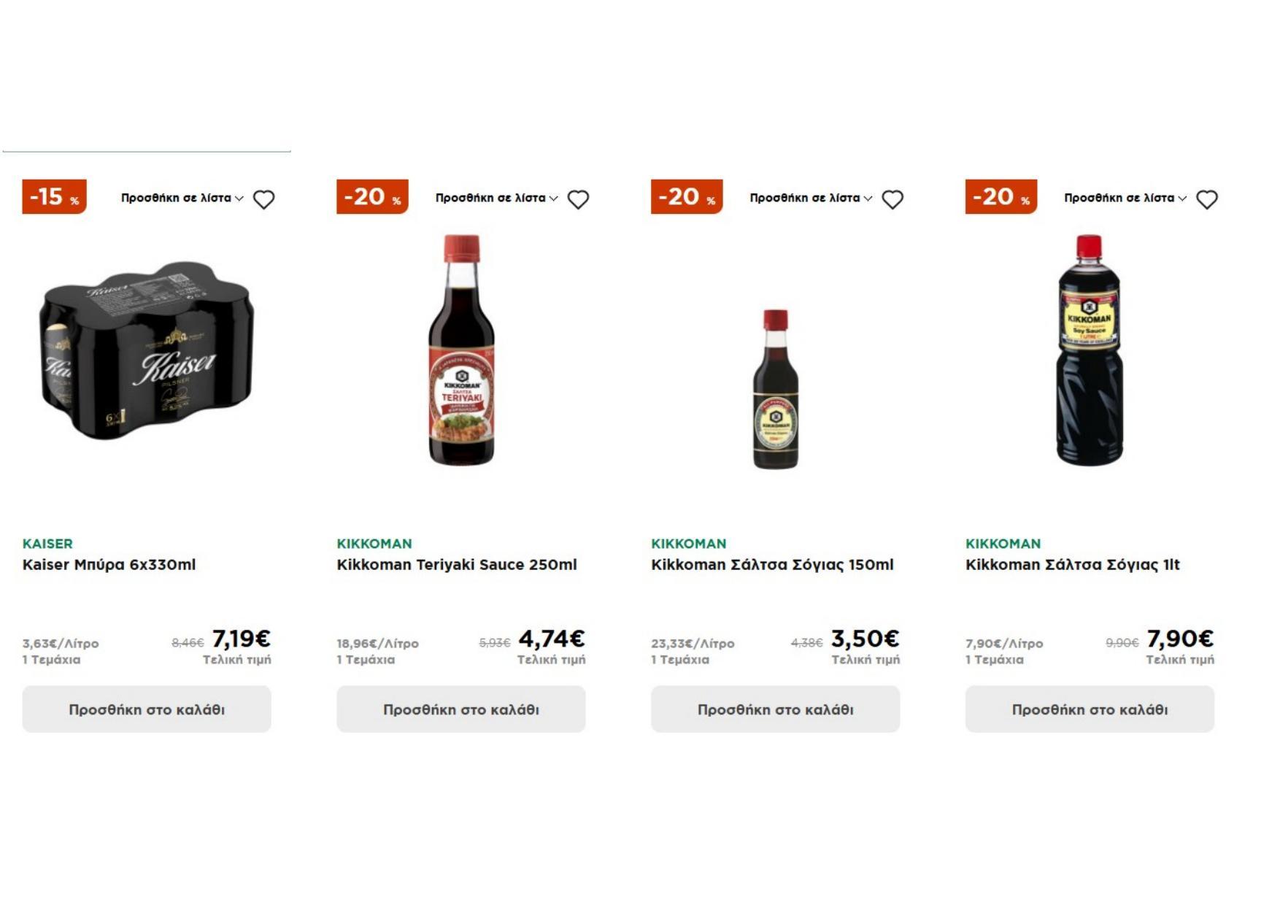
Task: Open the Kaiser six-pack product image
Action: coord(147,350)
